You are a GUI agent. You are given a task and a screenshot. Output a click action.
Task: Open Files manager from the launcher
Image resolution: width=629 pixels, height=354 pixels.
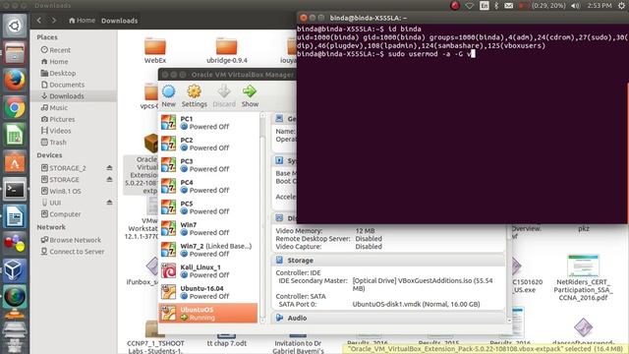click(x=15, y=53)
